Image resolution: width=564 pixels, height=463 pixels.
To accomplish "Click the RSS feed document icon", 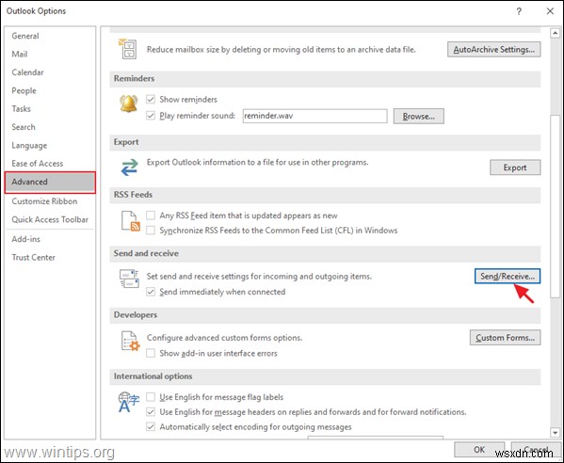I will coord(131,221).
